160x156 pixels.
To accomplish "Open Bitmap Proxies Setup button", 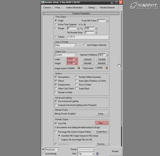I will click(x=101, y=114).
